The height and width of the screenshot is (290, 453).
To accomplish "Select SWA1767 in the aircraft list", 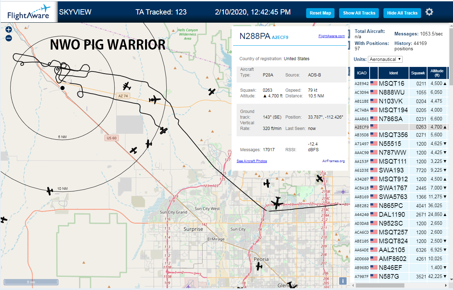I will (393, 188).
